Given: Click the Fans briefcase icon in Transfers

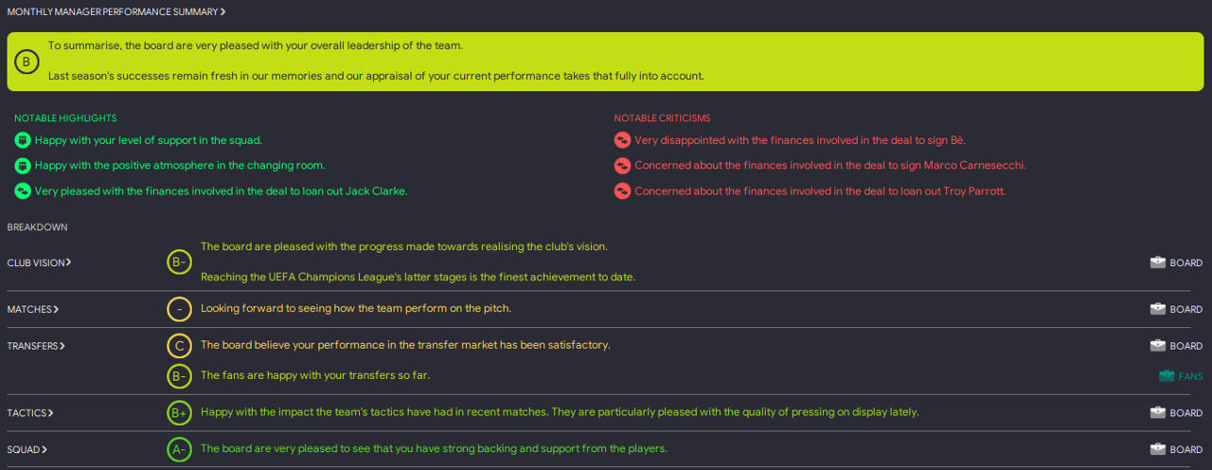Looking at the screenshot, I should [x=1167, y=376].
